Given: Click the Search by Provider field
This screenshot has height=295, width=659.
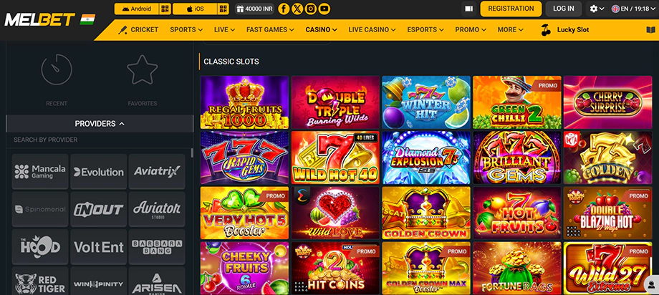Looking at the screenshot, I should [100, 140].
